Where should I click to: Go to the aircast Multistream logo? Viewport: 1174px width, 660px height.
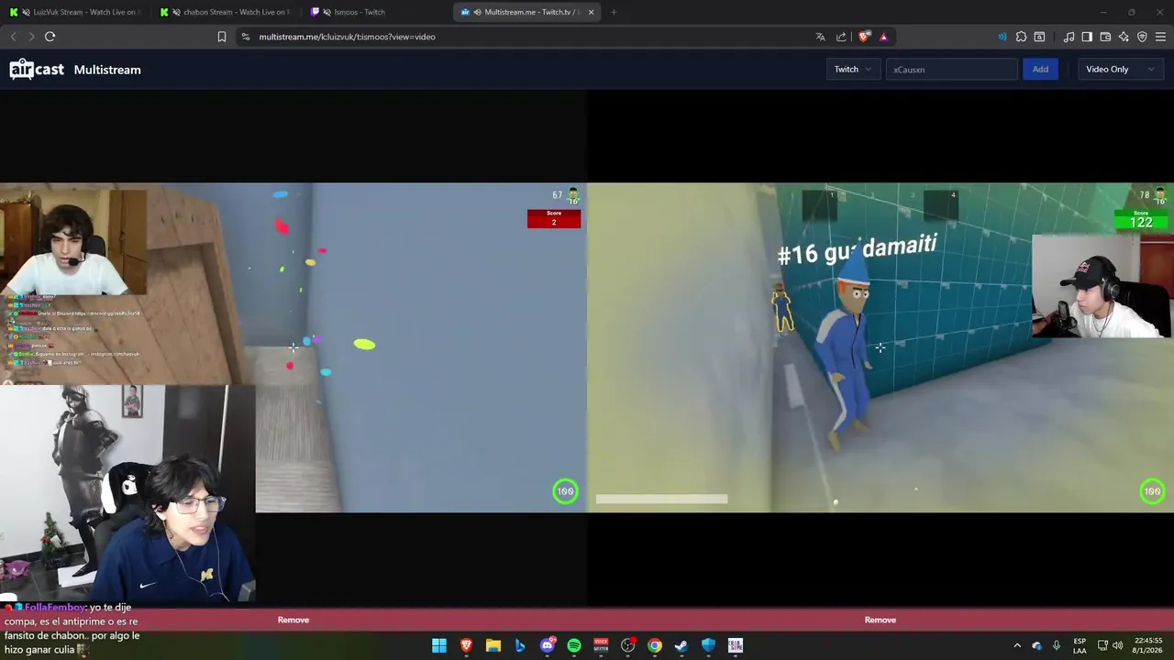click(x=75, y=70)
